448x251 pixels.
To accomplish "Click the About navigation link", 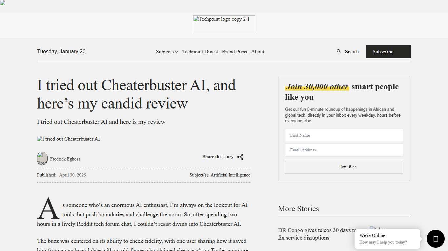I will pyautogui.click(x=257, y=52).
